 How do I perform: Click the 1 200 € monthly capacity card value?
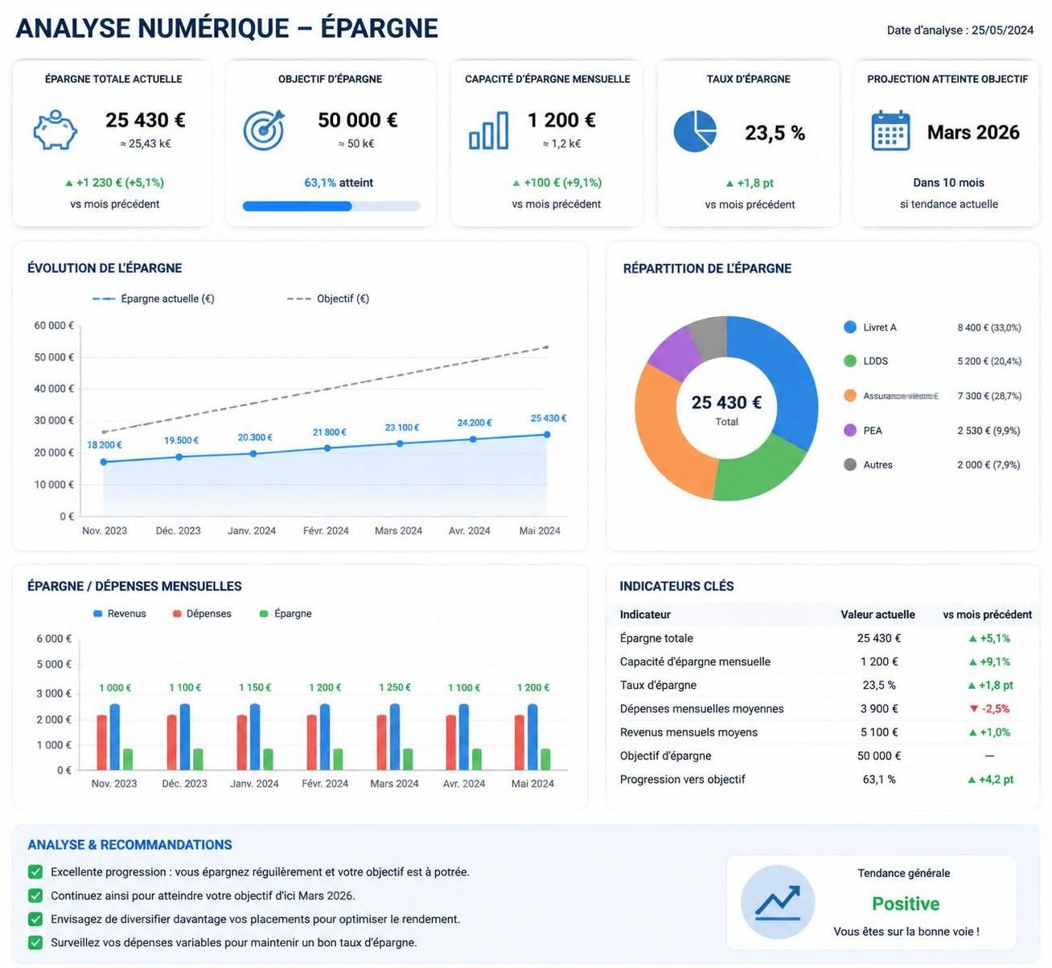pyautogui.click(x=561, y=120)
